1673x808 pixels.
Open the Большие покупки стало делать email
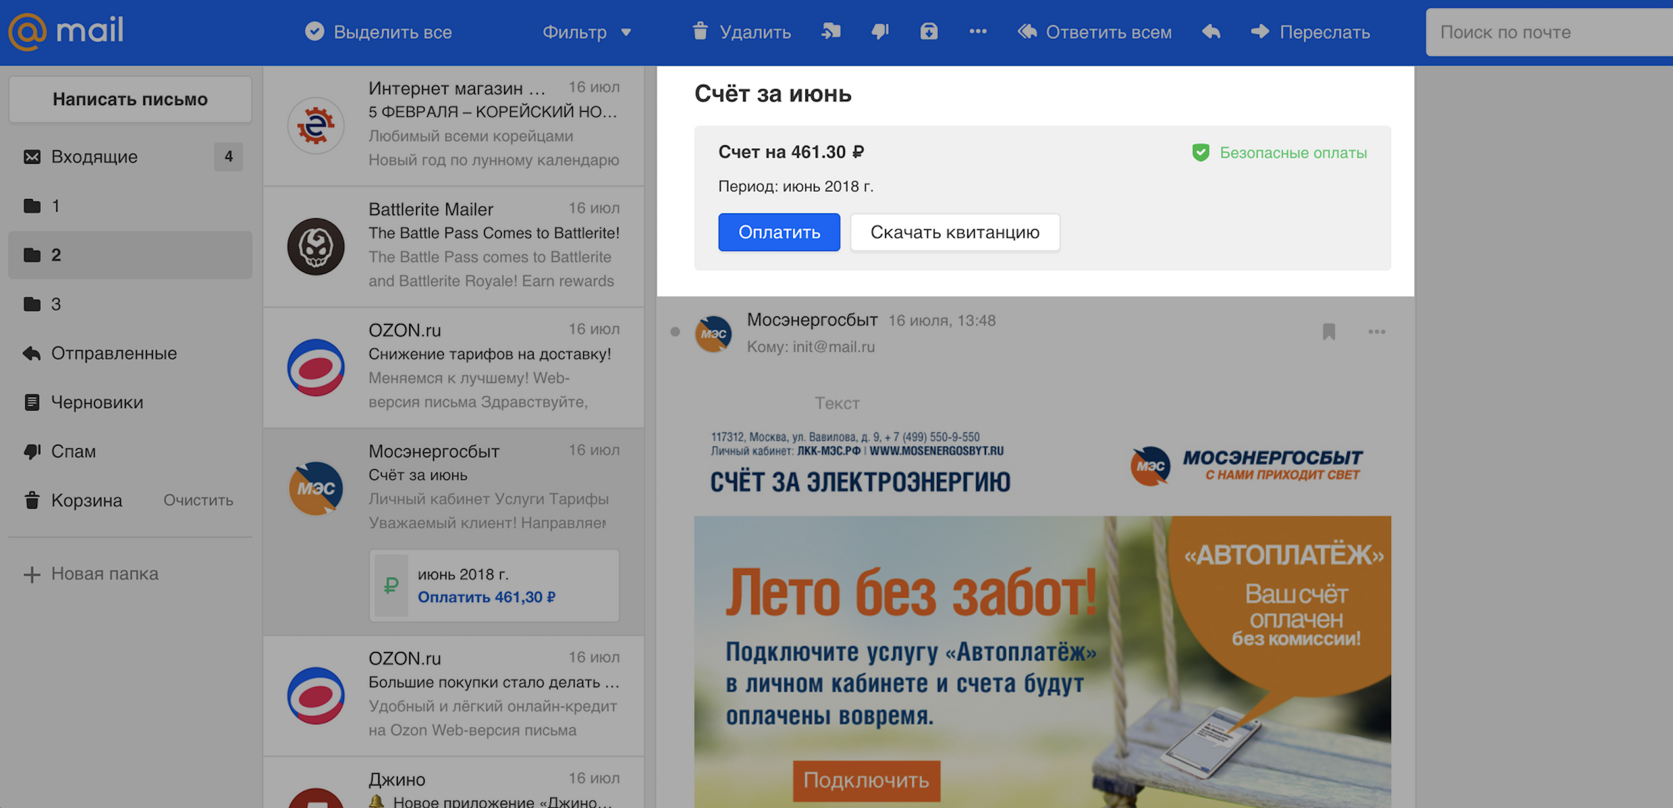[x=454, y=696]
